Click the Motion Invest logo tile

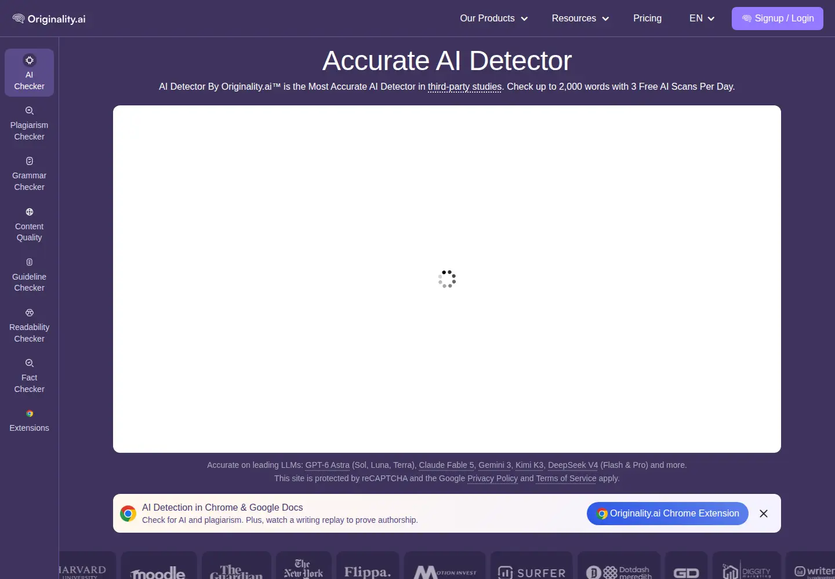click(445, 566)
